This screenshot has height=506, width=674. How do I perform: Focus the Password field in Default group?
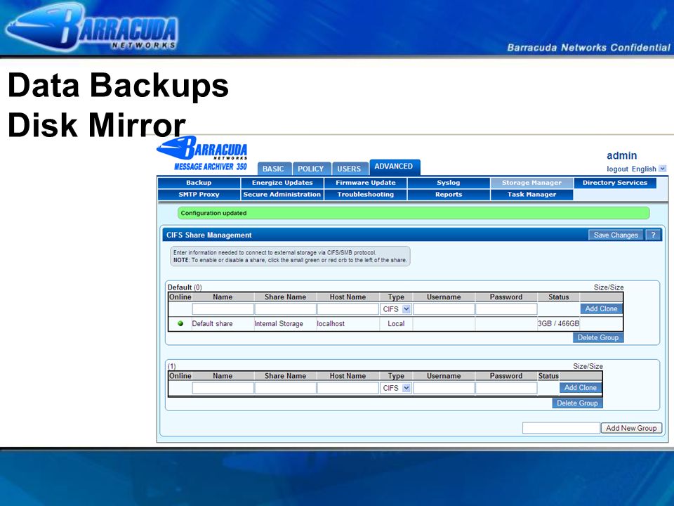click(x=506, y=309)
